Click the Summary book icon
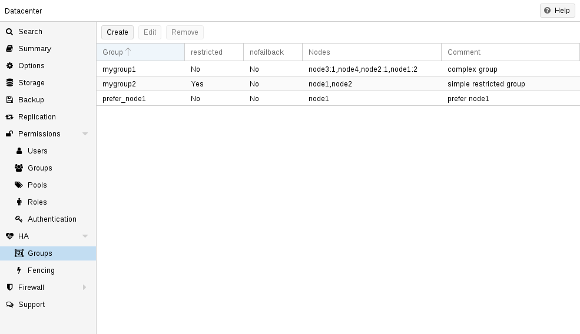This screenshot has width=580, height=334. pos(9,49)
